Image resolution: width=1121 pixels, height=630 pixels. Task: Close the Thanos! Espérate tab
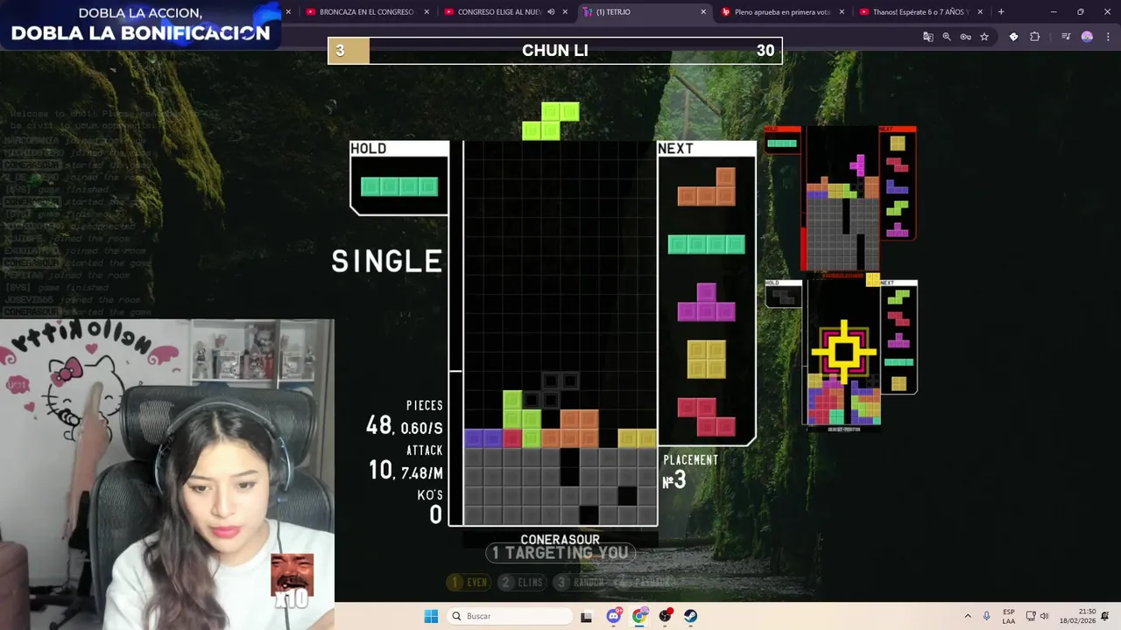[980, 12]
